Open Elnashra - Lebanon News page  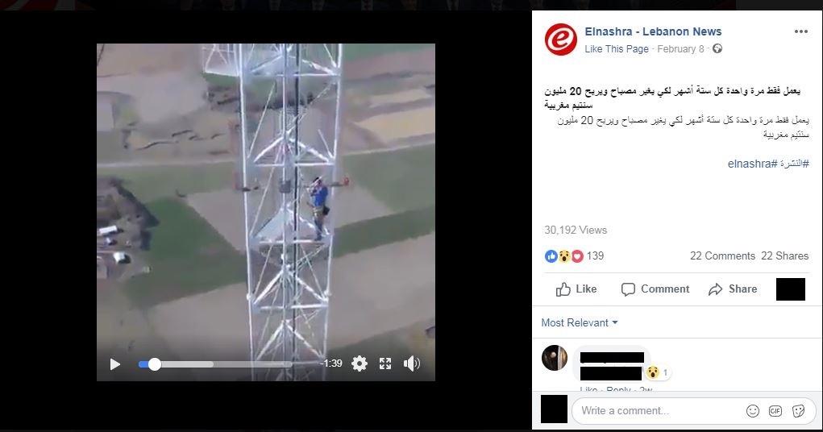point(653,31)
